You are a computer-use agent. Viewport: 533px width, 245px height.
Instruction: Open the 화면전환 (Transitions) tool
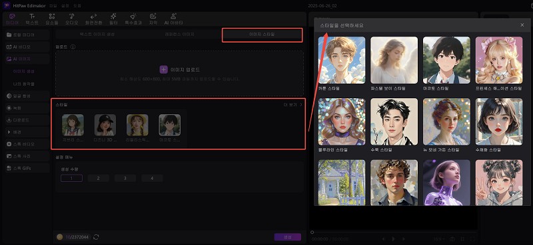pyautogui.click(x=93, y=19)
